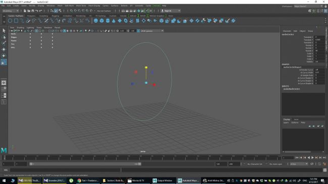This screenshot has width=328, height=184.
Task: Activate the Select tool arrow
Action: coord(4,31)
